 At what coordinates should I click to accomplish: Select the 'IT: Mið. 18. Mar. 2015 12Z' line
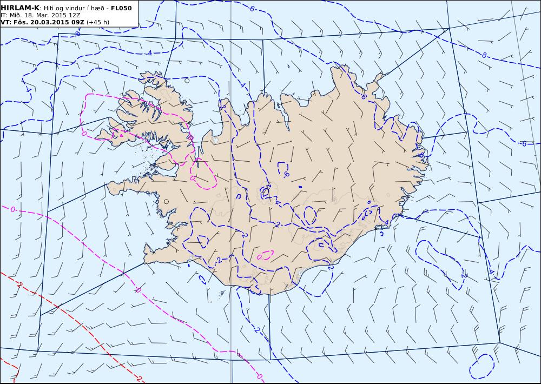pos(40,16)
